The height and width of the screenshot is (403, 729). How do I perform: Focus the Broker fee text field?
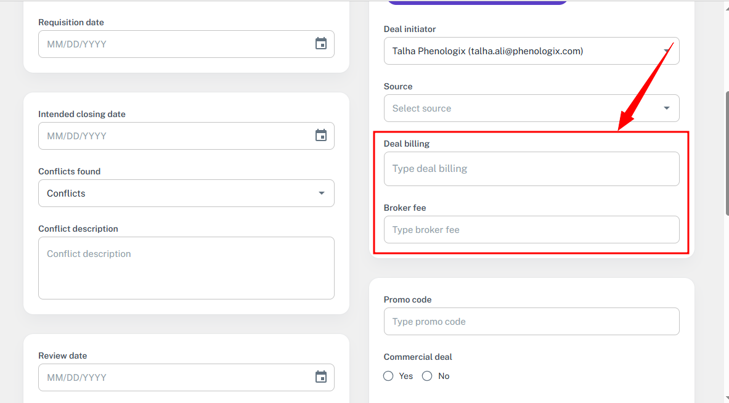531,230
